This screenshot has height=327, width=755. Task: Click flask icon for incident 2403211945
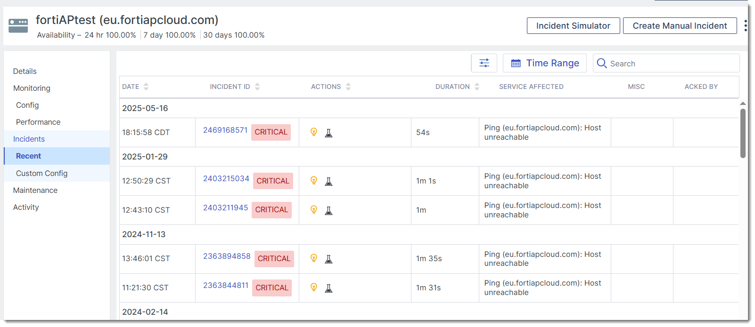329,211
